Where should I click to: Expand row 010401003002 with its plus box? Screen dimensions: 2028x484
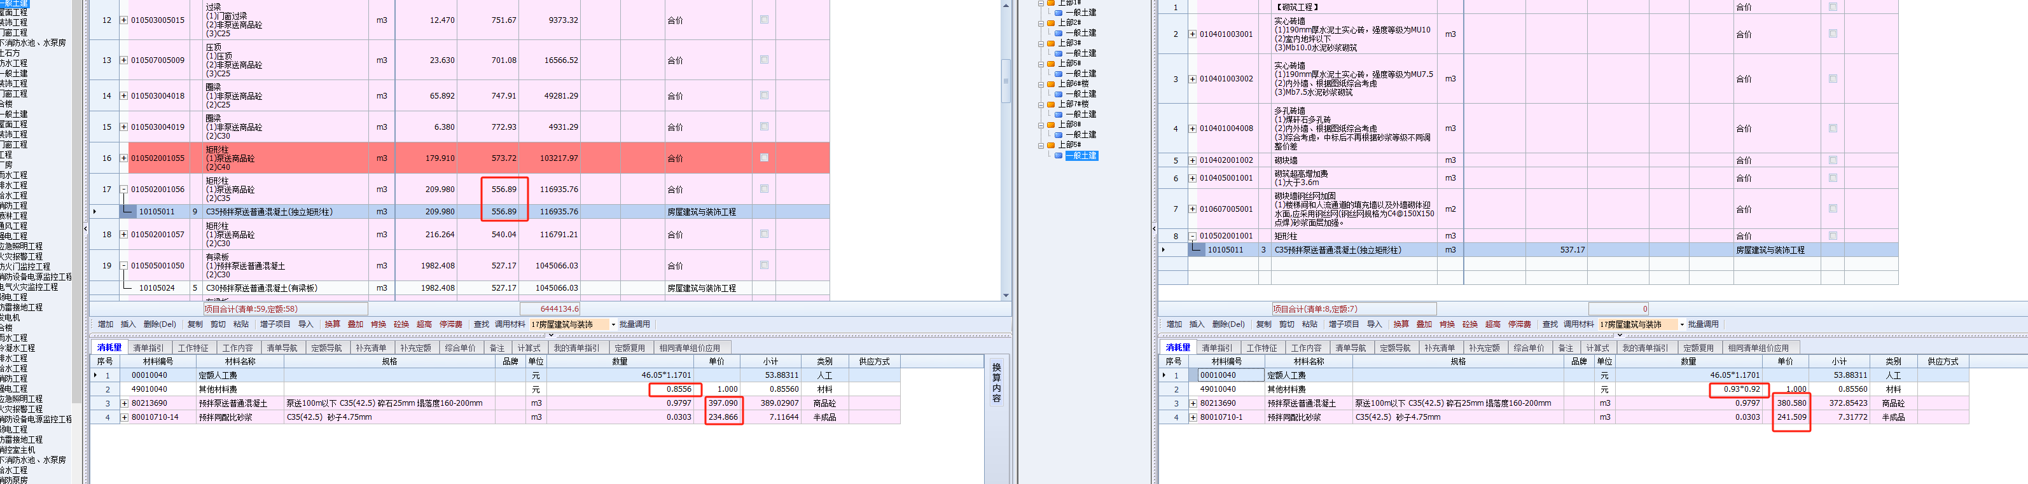click(x=1192, y=79)
